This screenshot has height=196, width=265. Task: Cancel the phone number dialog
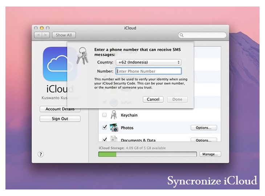[x=153, y=99]
